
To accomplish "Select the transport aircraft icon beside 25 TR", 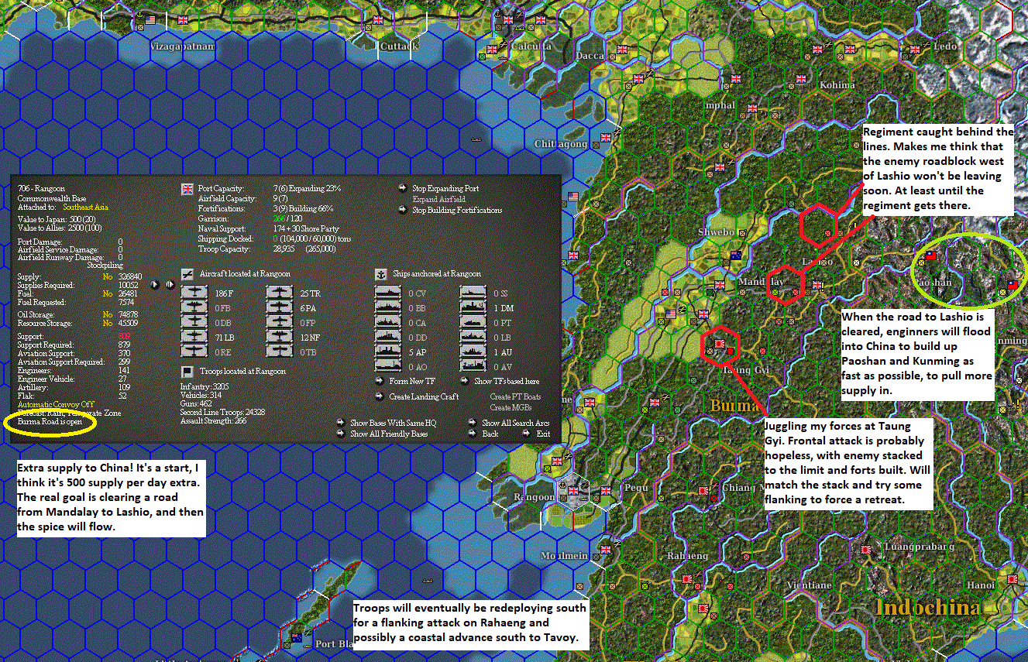I will [280, 293].
